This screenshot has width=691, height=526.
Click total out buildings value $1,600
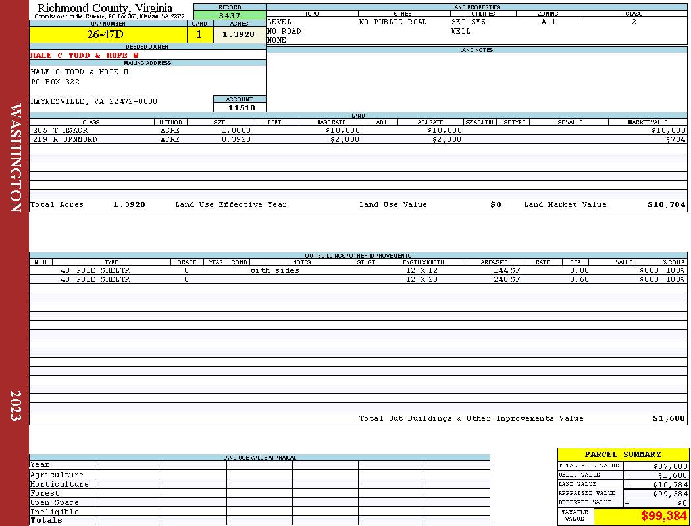[x=669, y=419]
